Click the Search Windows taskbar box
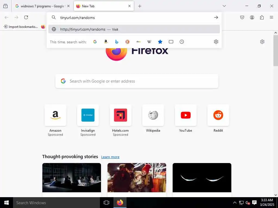The width and height of the screenshot is (278, 208). coord(56,203)
